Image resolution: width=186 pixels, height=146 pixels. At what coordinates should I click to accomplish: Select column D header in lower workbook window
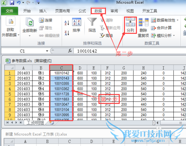[x=92, y=141]
